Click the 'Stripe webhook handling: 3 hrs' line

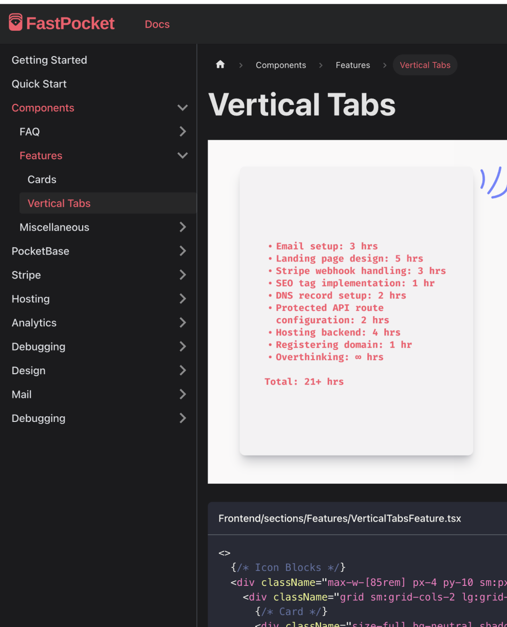[361, 271]
